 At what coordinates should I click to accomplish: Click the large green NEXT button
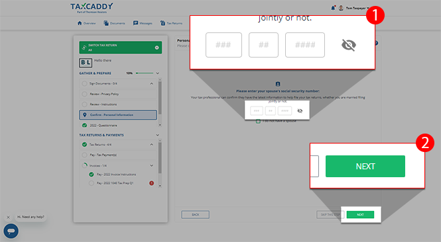(x=365, y=166)
